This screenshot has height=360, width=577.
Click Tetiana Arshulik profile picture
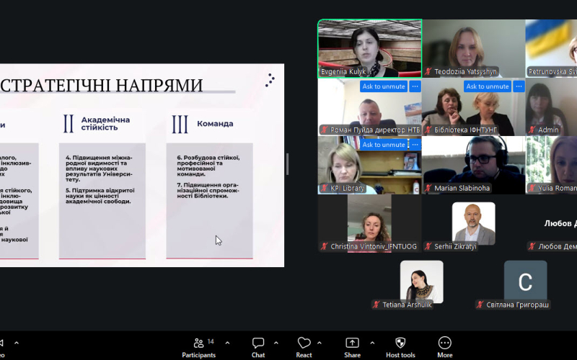422,282
